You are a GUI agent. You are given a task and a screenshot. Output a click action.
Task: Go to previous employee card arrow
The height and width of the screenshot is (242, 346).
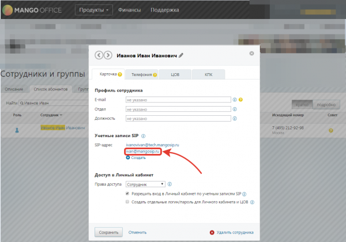click(99, 55)
